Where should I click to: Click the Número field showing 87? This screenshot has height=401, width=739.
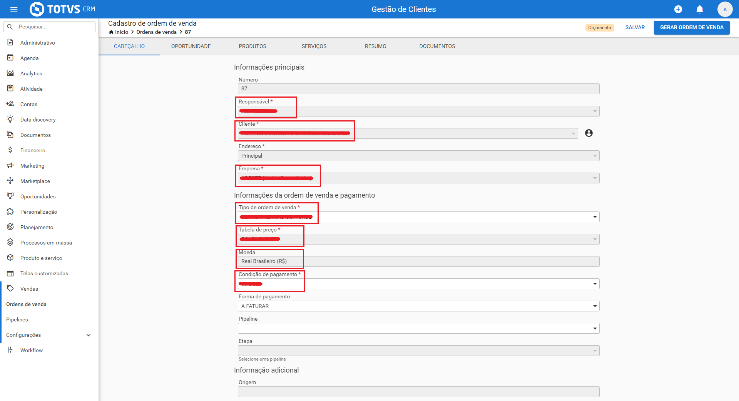(419, 89)
